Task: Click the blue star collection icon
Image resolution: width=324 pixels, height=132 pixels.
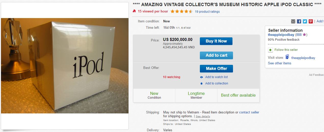Action: 202,83
